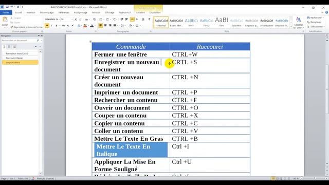329x185 pixels.
Task: Click the CTRL +N table cell
Action: coord(210,81)
